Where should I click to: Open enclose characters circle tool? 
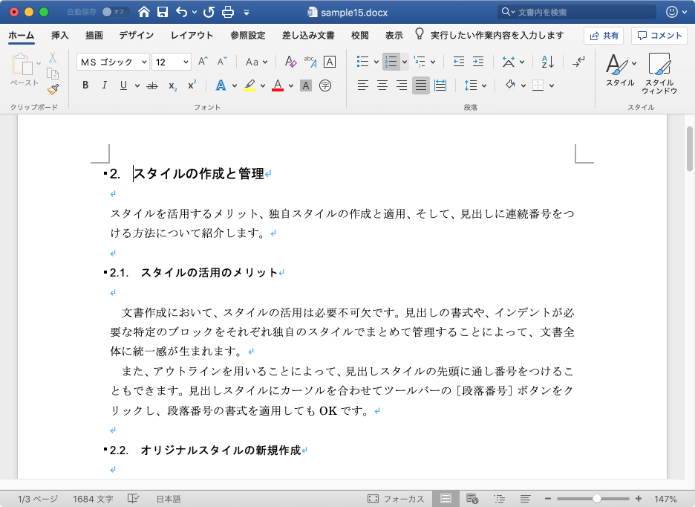[325, 85]
